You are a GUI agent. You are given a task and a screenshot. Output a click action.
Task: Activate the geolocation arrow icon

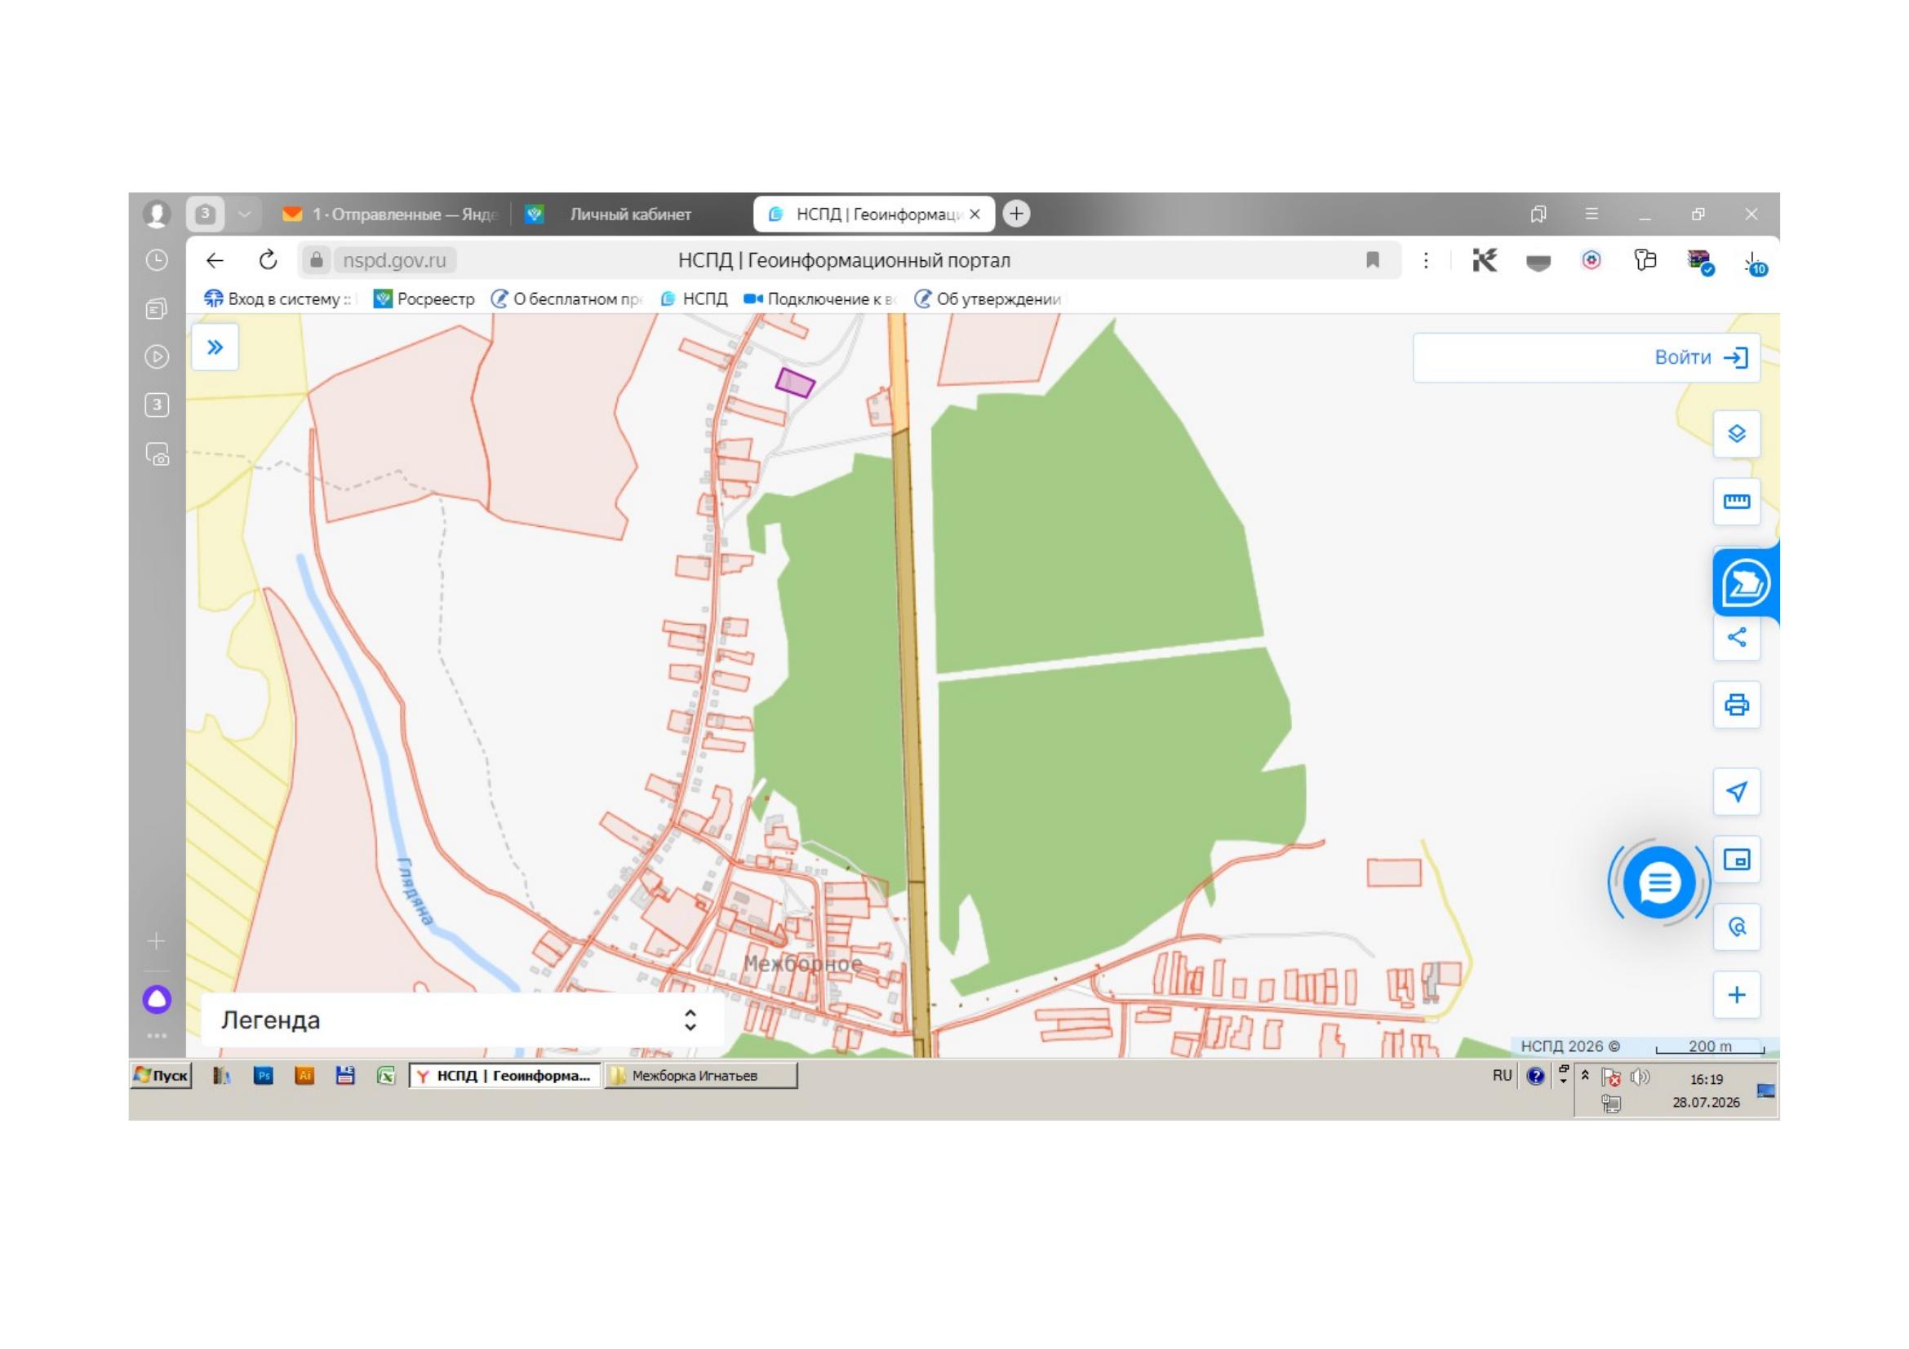point(1736,791)
